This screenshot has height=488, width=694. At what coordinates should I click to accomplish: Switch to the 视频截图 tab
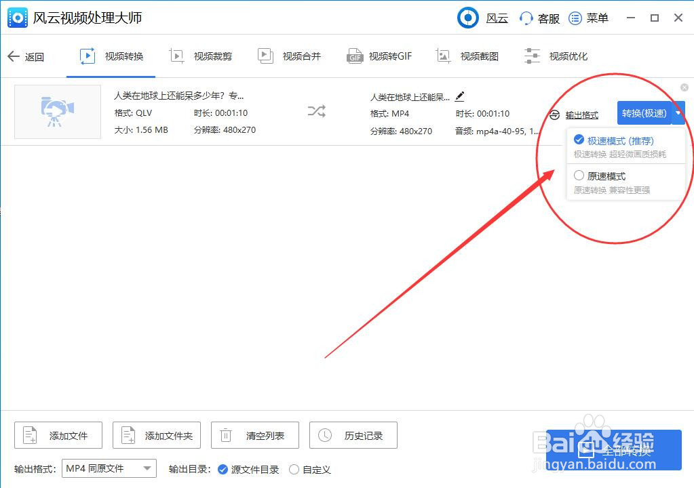click(467, 56)
